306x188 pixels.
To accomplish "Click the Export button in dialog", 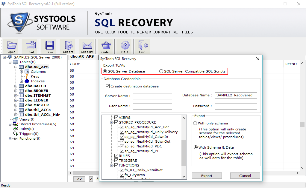I will click(207, 175).
